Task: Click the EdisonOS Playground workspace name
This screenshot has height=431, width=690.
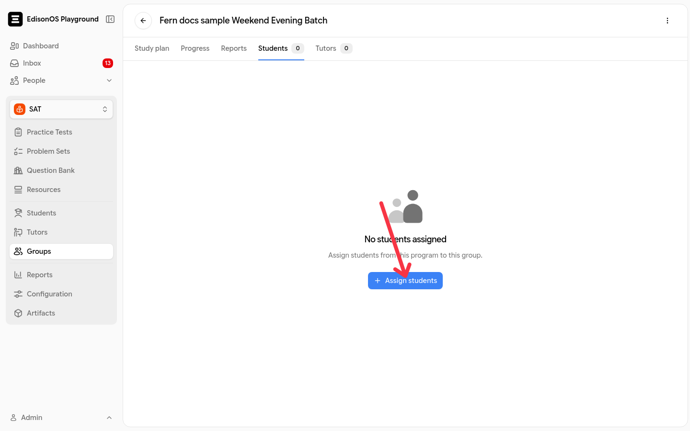Action: 63,19
